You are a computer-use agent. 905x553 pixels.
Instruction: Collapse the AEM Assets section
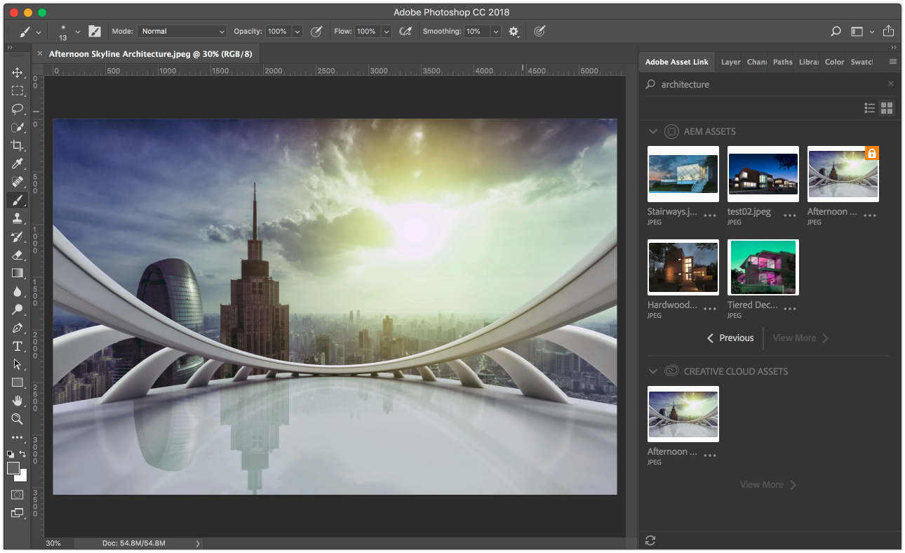click(x=653, y=131)
